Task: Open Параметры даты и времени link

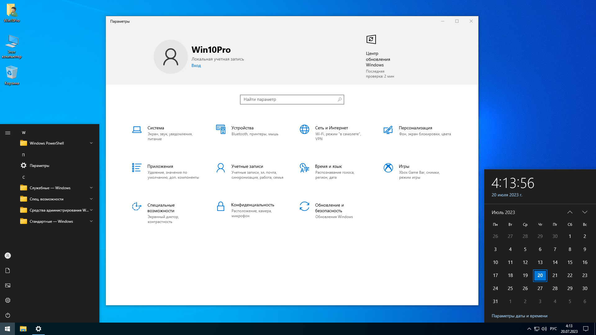Action: pos(519,316)
